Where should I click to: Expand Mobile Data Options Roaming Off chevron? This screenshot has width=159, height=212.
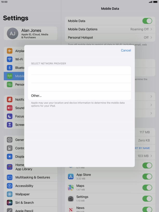(151, 29)
